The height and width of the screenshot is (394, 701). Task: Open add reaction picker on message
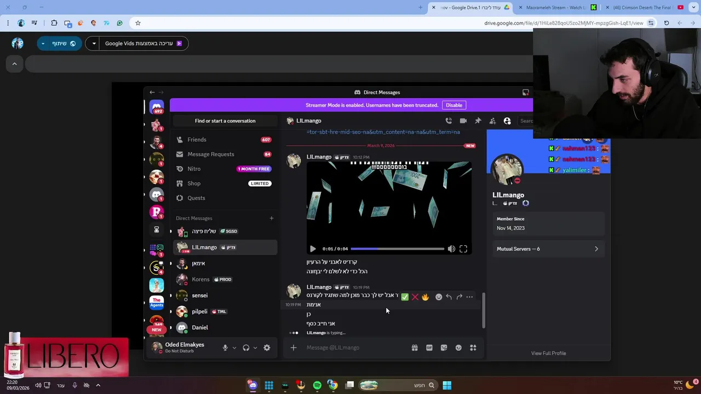(439, 297)
